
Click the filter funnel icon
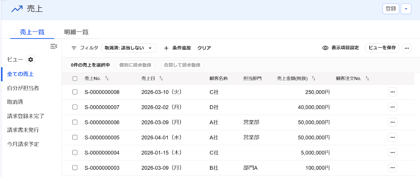coord(74,48)
